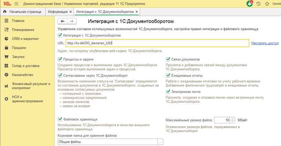
Task: Toggle Связи документов checkbox
Action: coord(168,59)
